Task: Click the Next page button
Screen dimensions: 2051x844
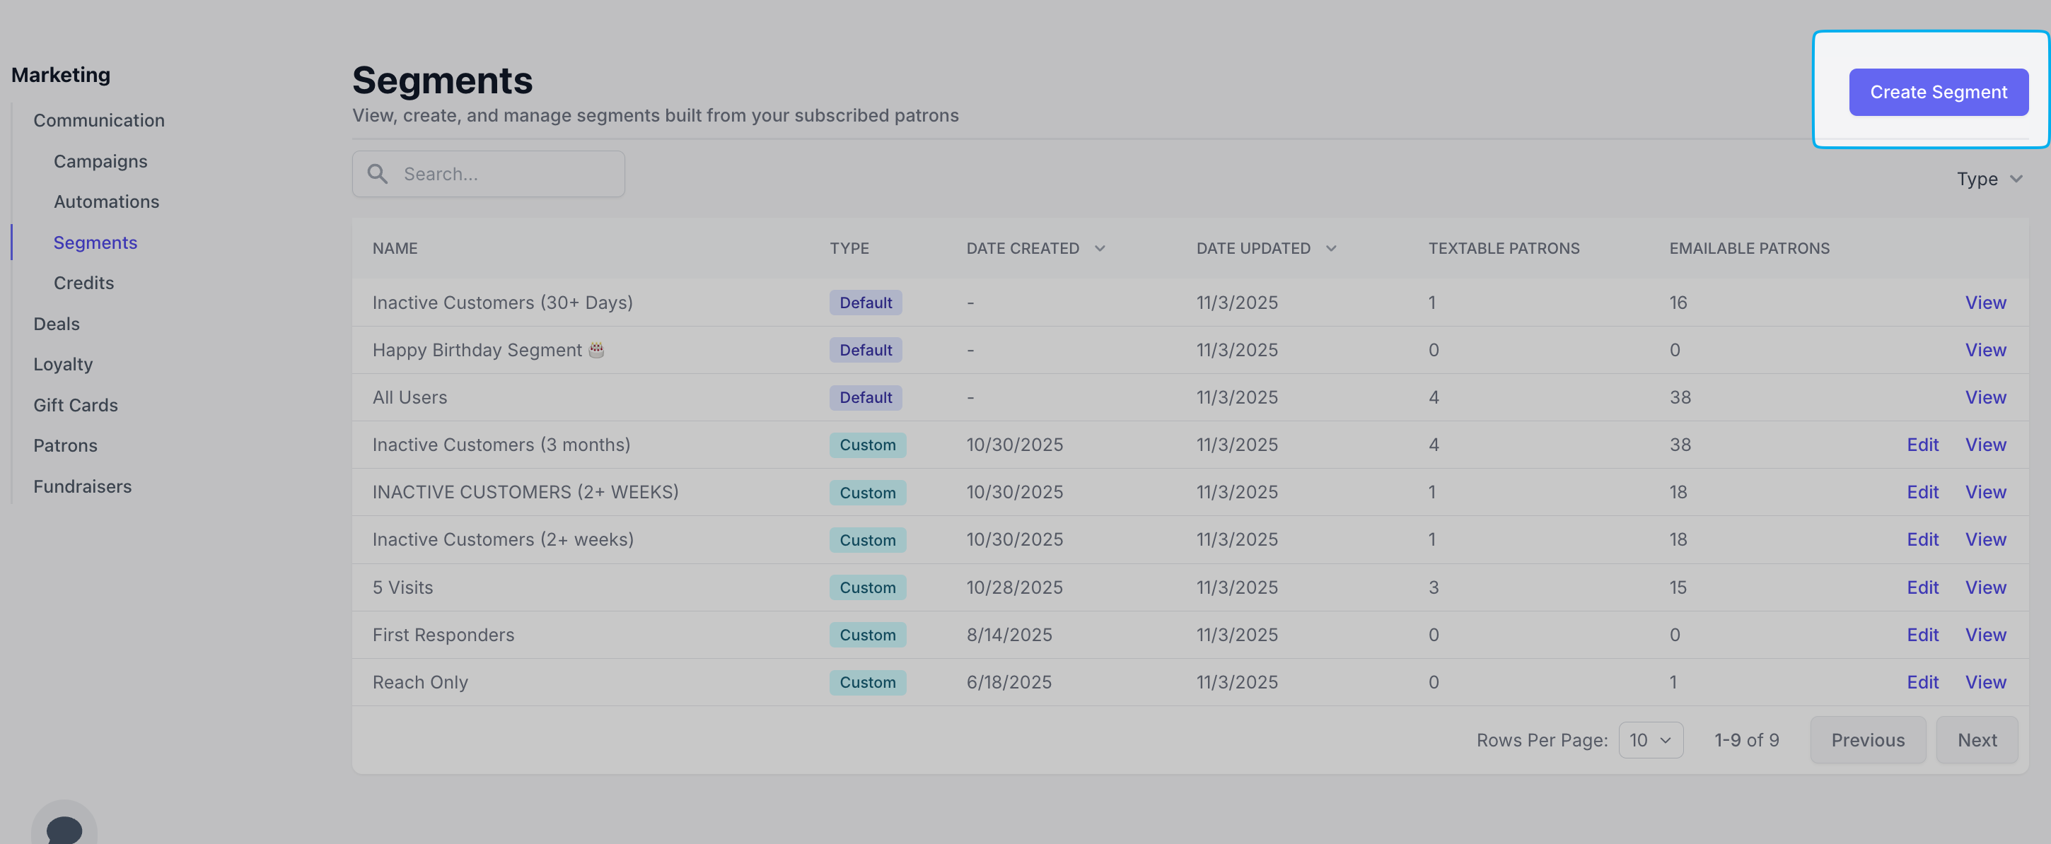Action: (1976, 740)
